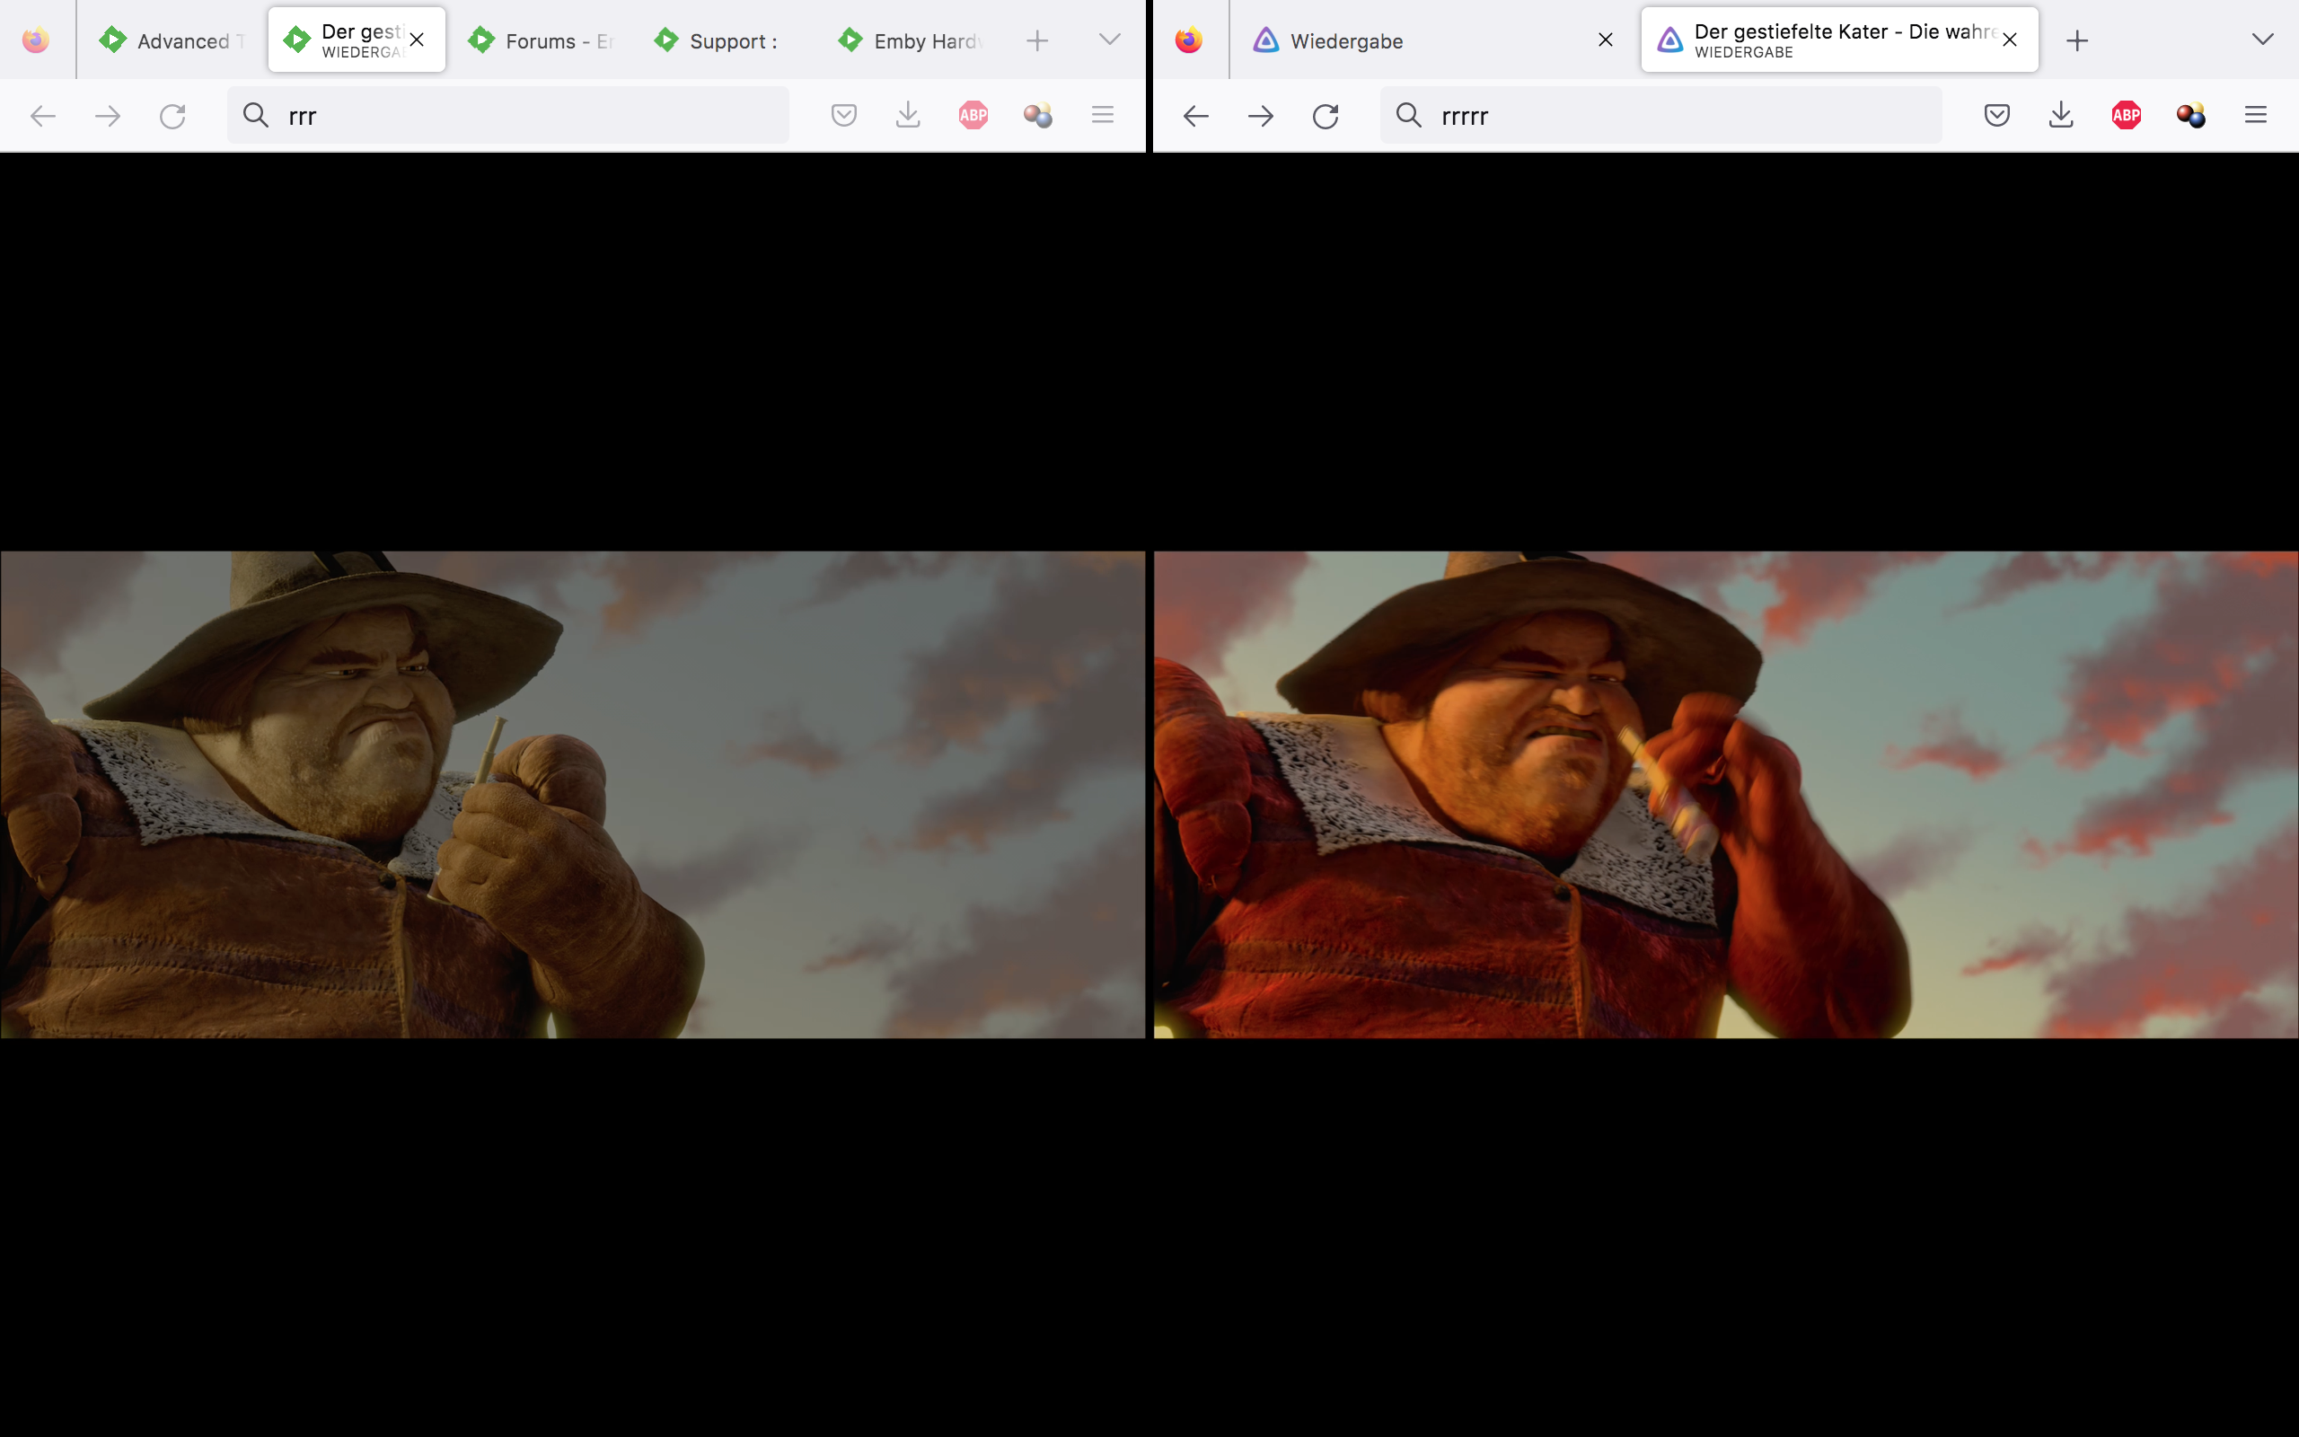Open the hamburger menu in the right window
This screenshot has height=1437, width=2299.
[x=2257, y=115]
